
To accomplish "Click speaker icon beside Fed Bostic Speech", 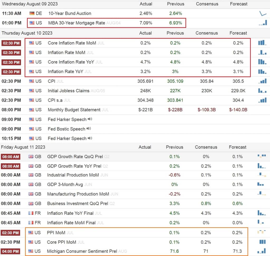I will (89, 129).
